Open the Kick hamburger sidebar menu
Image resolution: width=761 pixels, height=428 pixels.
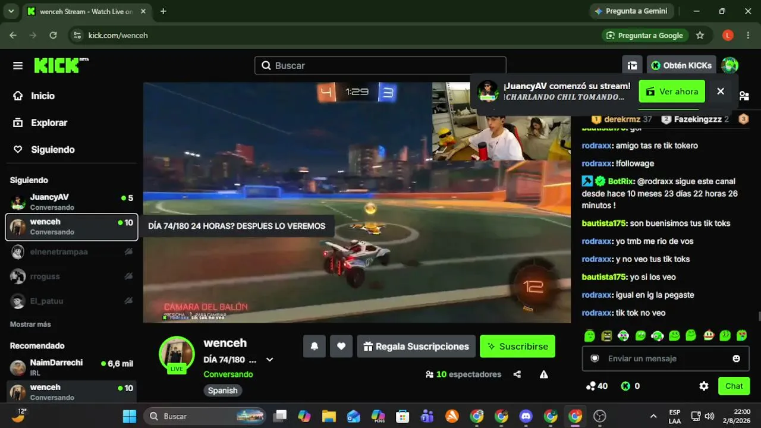(18, 65)
